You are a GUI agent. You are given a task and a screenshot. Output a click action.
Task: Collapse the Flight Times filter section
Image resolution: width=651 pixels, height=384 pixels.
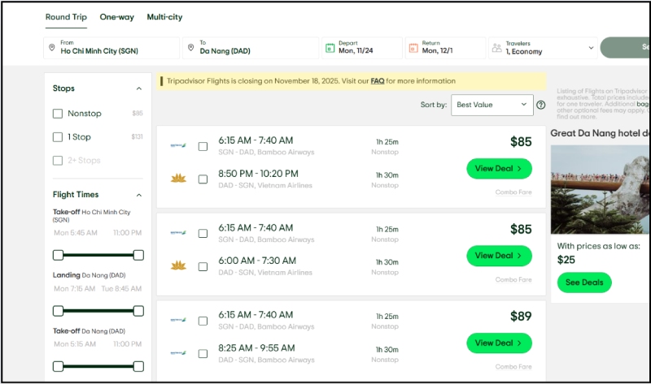(x=139, y=195)
